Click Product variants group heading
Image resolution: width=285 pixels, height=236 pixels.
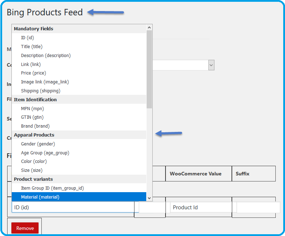click(79, 179)
